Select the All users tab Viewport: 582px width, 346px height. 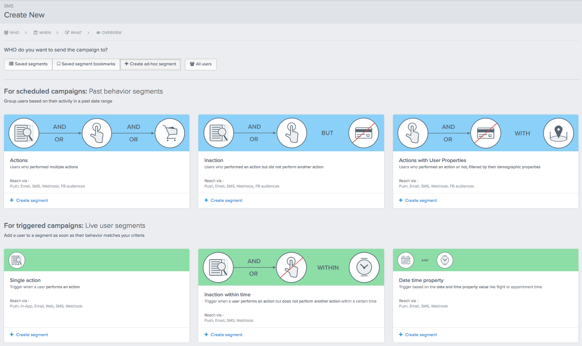201,64
